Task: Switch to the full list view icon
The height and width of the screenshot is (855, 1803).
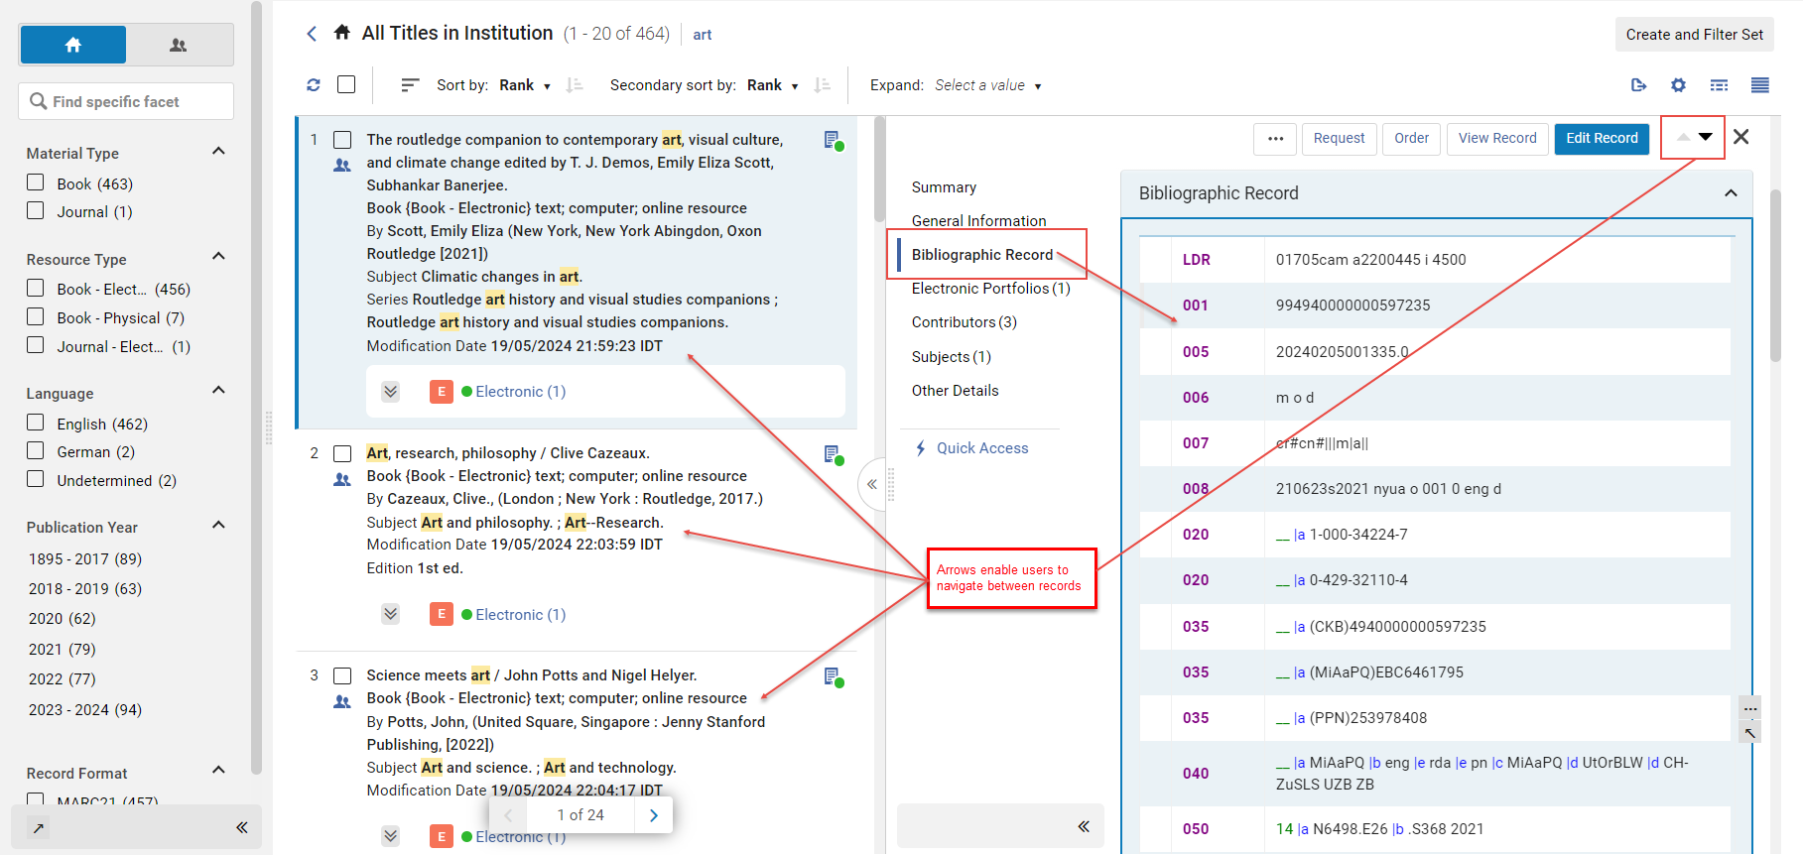Action: point(1760,85)
